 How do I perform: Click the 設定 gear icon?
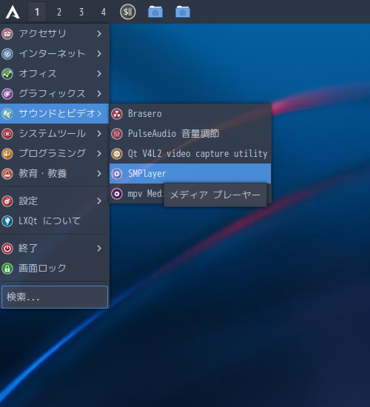(x=7, y=201)
